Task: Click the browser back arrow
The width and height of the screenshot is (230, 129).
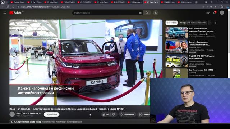Action: pos(3,7)
